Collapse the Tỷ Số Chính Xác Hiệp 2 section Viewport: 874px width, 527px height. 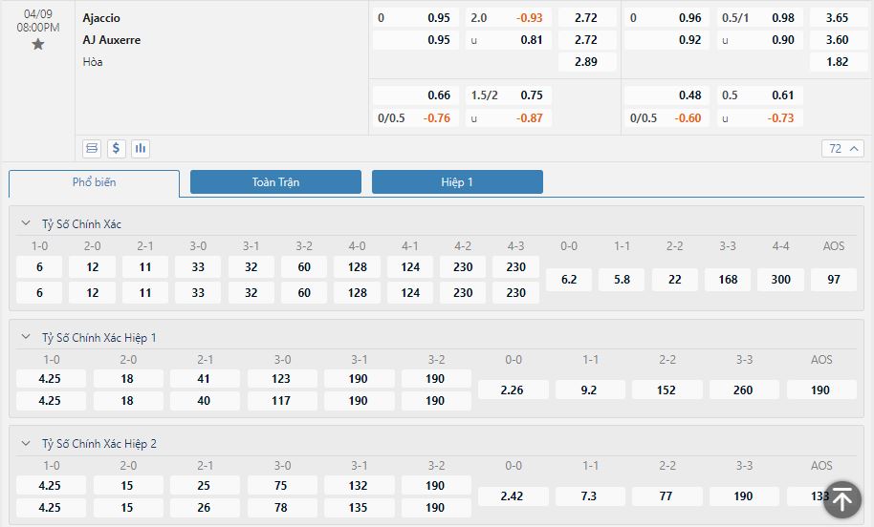coord(26,444)
